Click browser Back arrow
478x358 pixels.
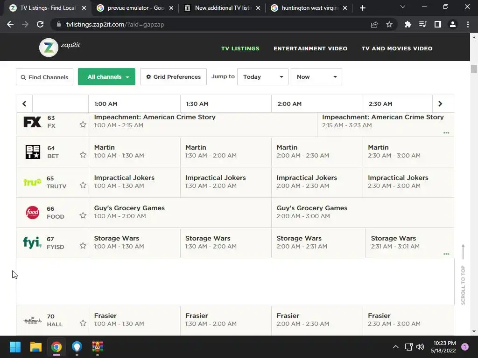[x=10, y=24]
